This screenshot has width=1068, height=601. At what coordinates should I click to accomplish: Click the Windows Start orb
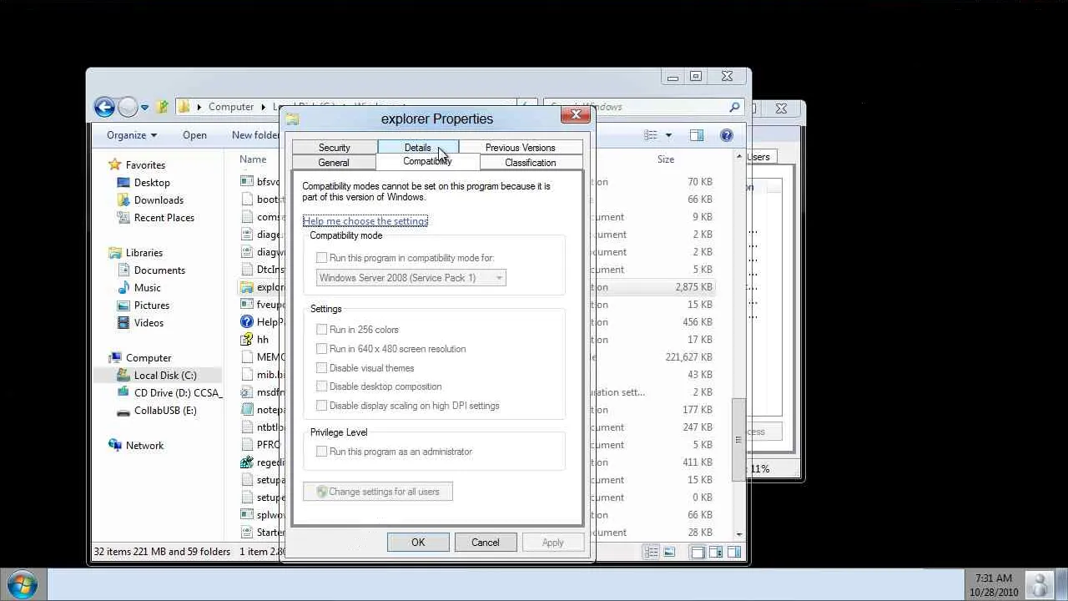coord(23,583)
